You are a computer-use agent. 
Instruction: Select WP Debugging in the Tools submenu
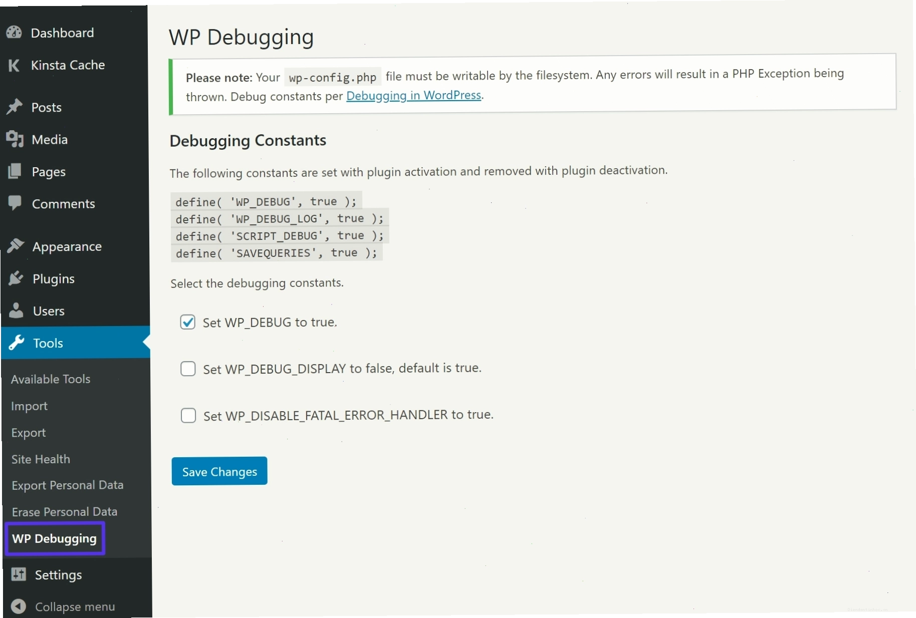click(54, 539)
